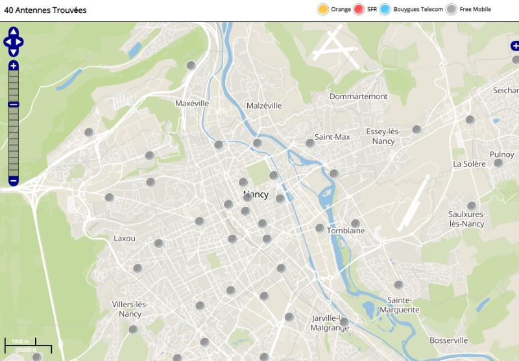The height and width of the screenshot is (361, 519).
Task: Toggle the SFR operator filter
Action: point(359,9)
